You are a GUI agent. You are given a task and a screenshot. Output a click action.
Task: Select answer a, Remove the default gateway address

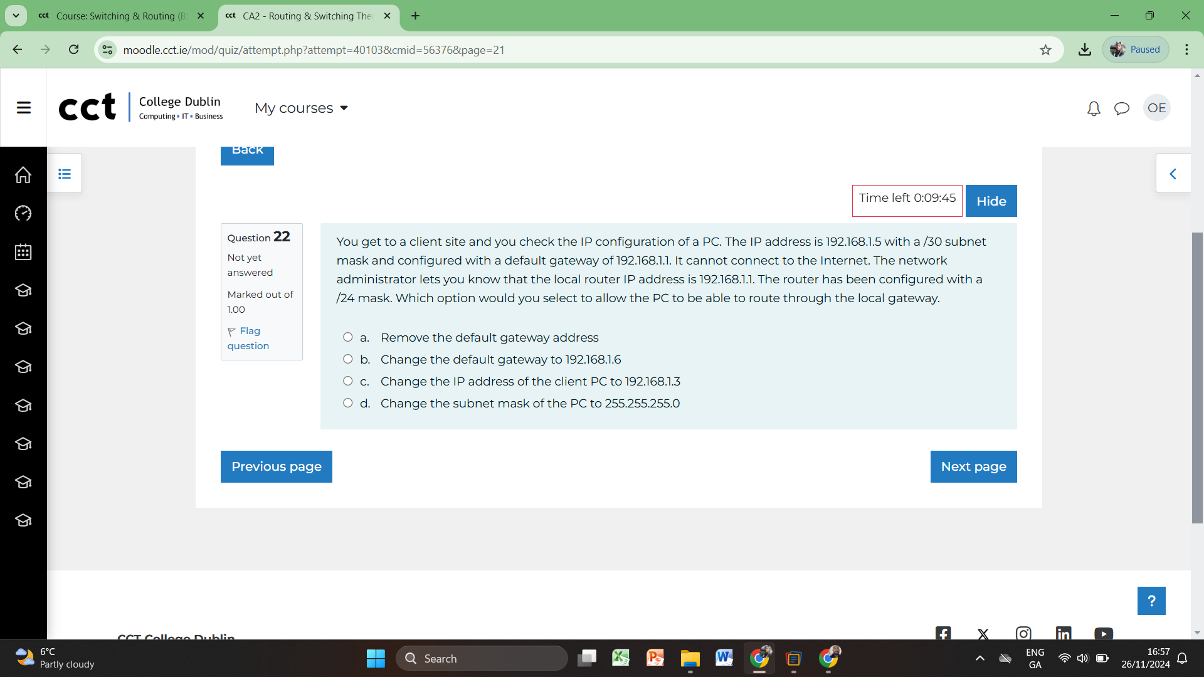(347, 337)
